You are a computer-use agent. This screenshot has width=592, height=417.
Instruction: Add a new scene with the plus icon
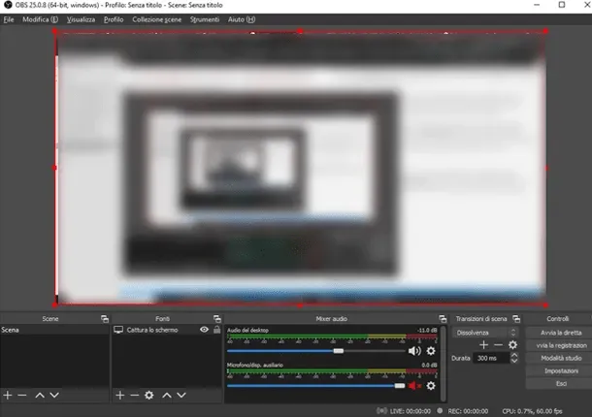pyautogui.click(x=8, y=396)
